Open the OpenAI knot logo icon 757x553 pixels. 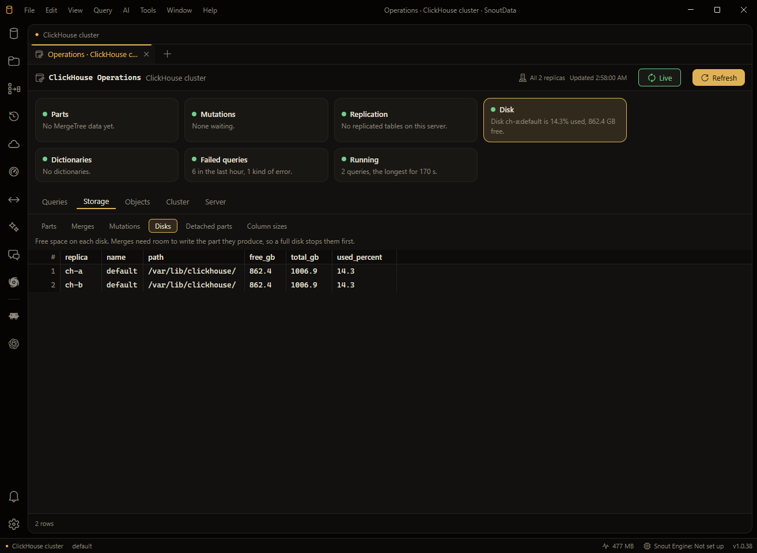[x=14, y=344]
